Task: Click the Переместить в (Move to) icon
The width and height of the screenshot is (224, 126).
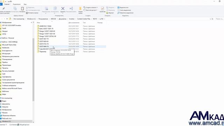Action: tap(46, 8)
